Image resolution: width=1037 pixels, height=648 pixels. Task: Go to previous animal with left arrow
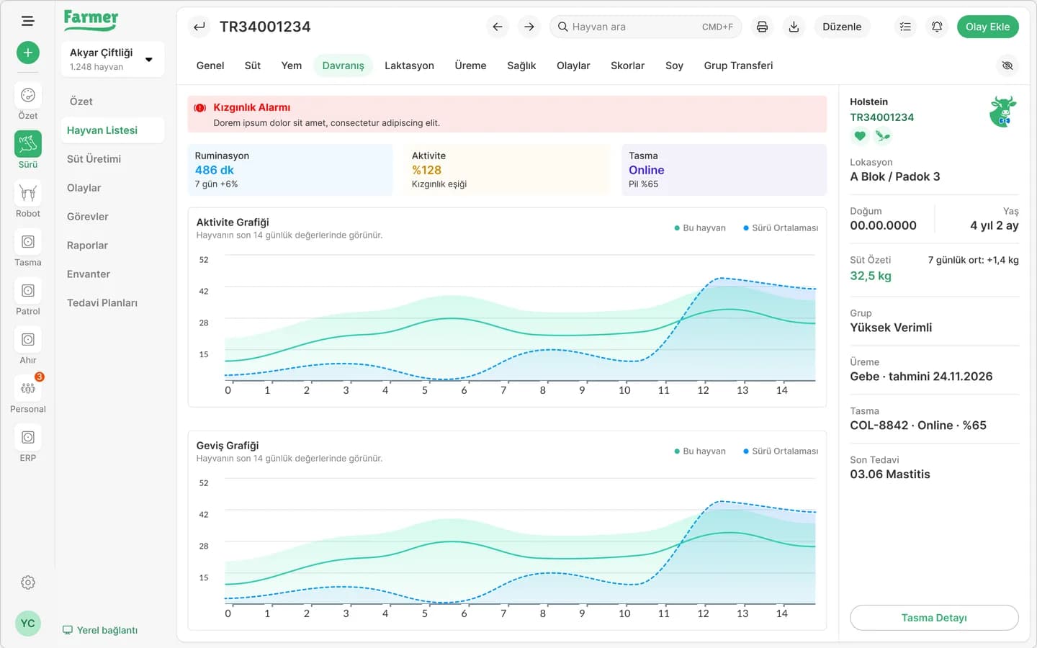(498, 27)
